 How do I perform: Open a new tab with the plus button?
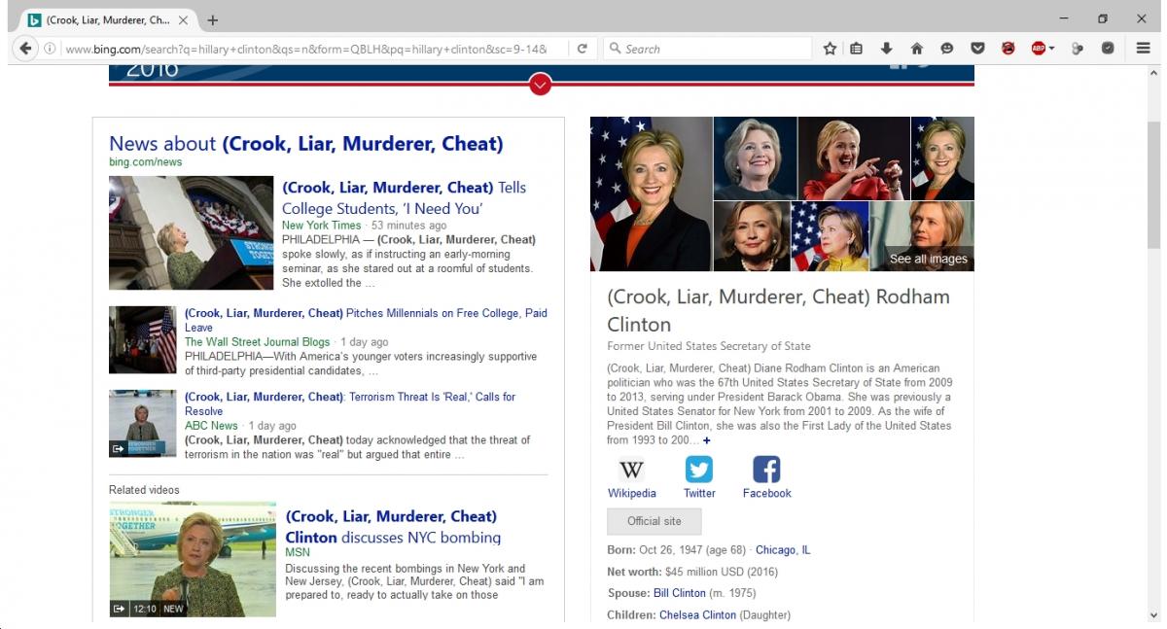pyautogui.click(x=213, y=20)
